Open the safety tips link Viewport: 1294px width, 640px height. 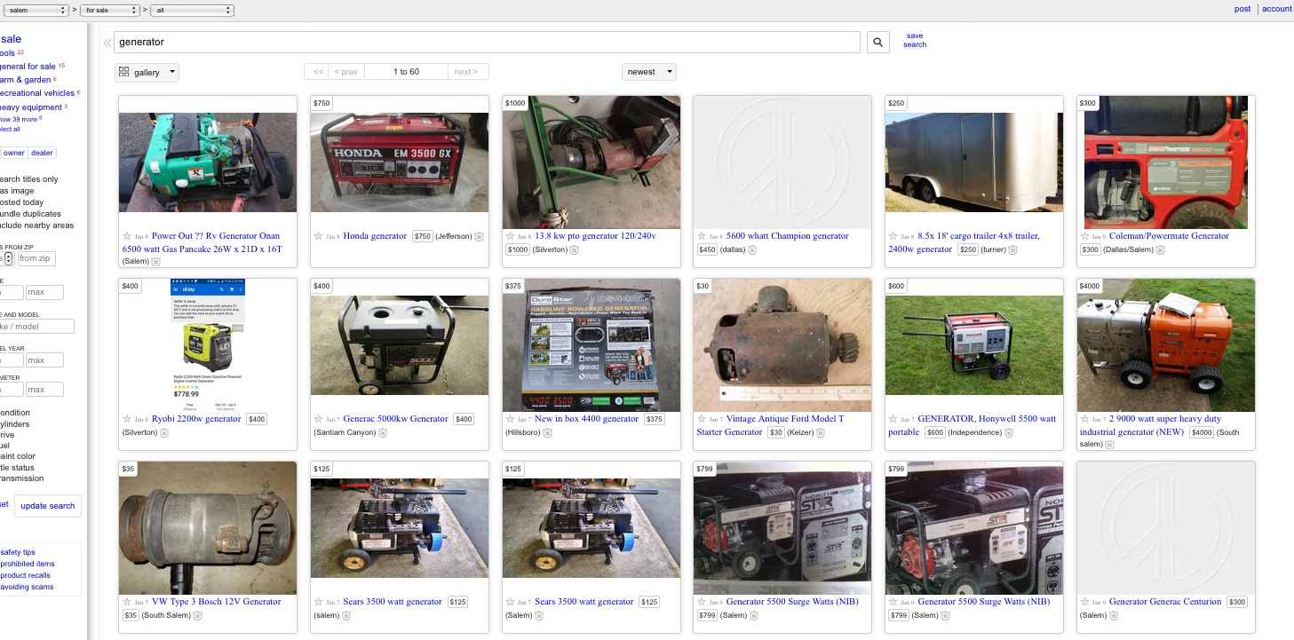click(x=18, y=552)
